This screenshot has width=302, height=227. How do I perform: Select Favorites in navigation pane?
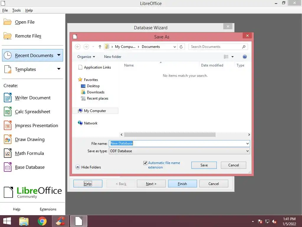tap(88, 80)
